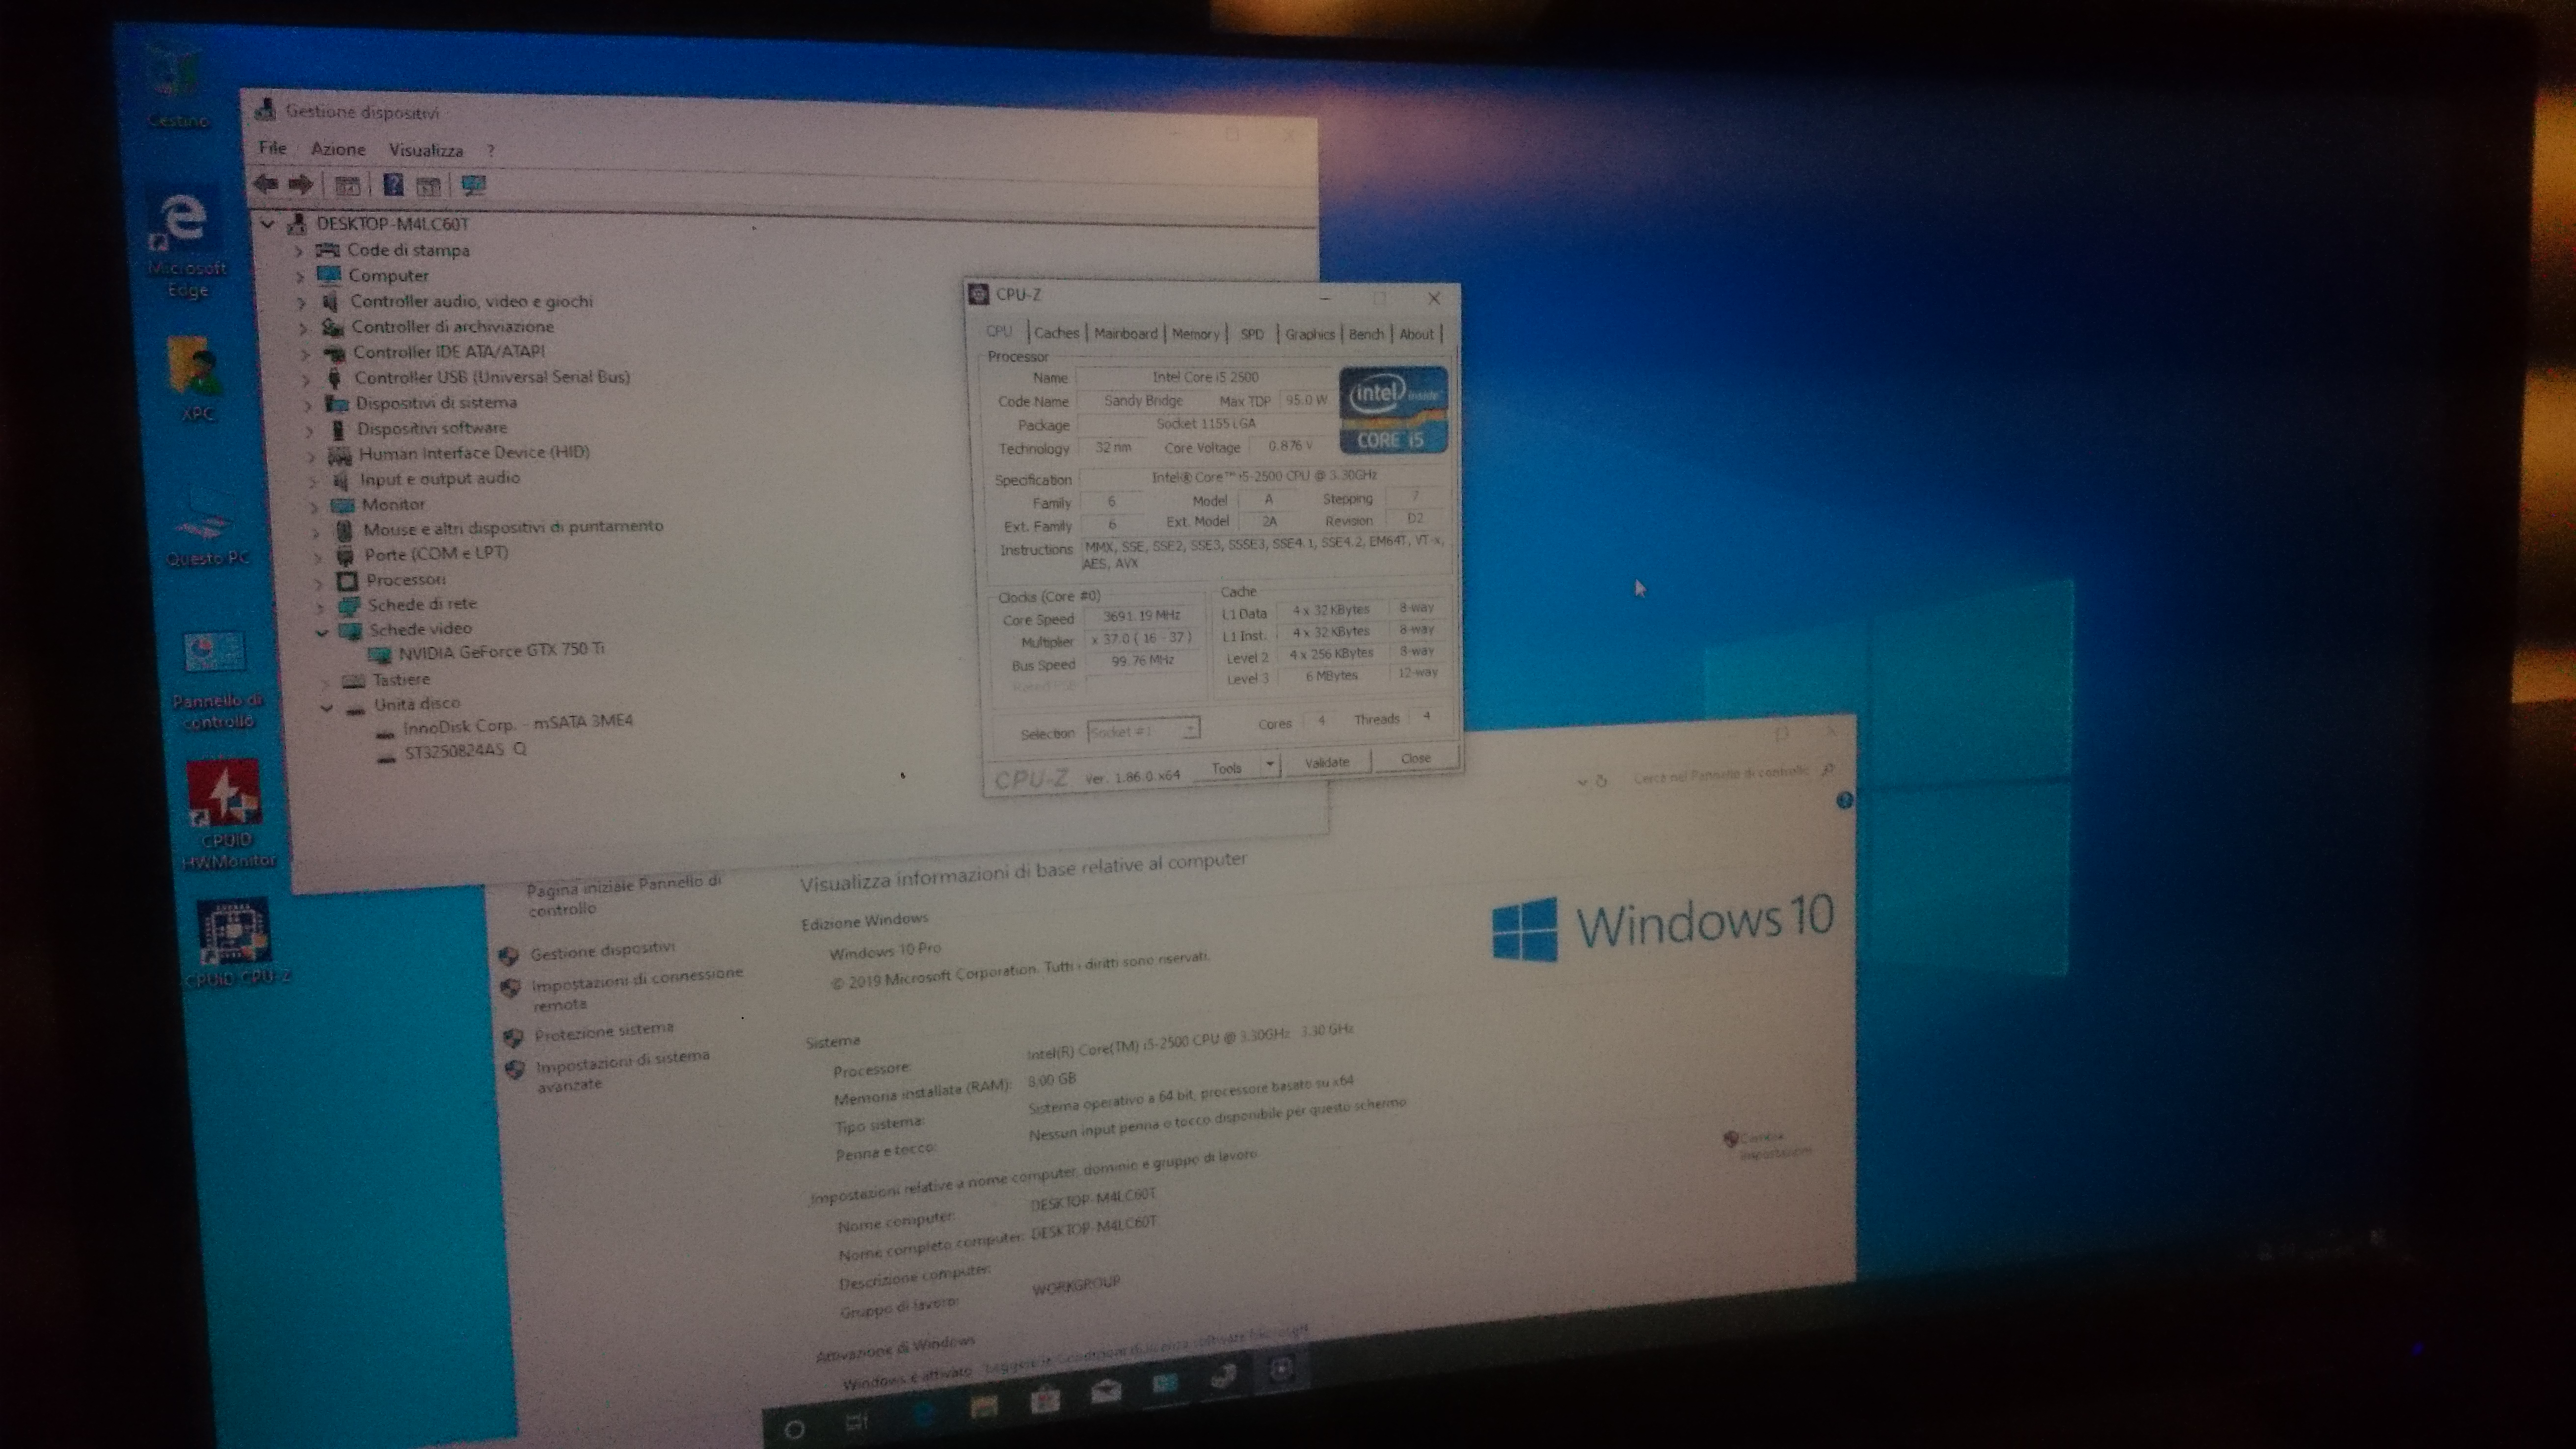Click the blue help icon in the System window
The height and width of the screenshot is (1449, 2576).
(1845, 800)
